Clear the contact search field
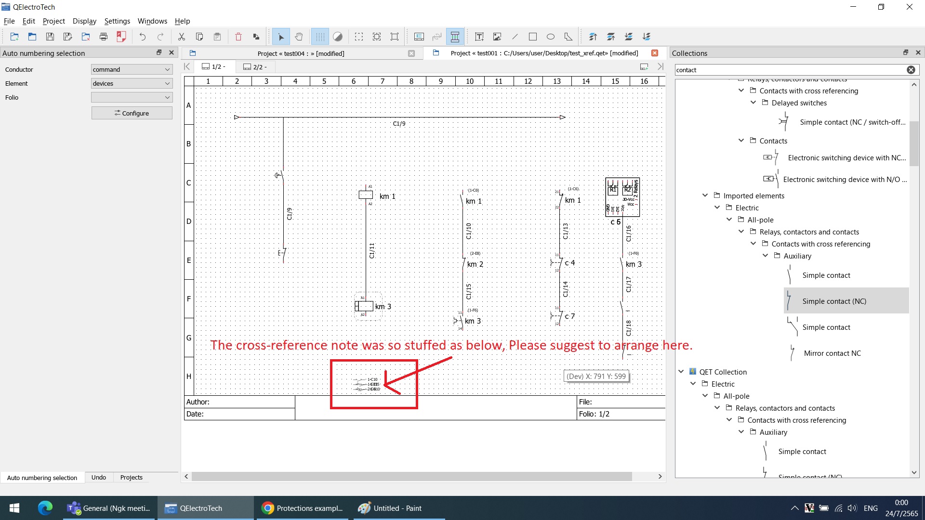925x520 pixels. (x=911, y=70)
